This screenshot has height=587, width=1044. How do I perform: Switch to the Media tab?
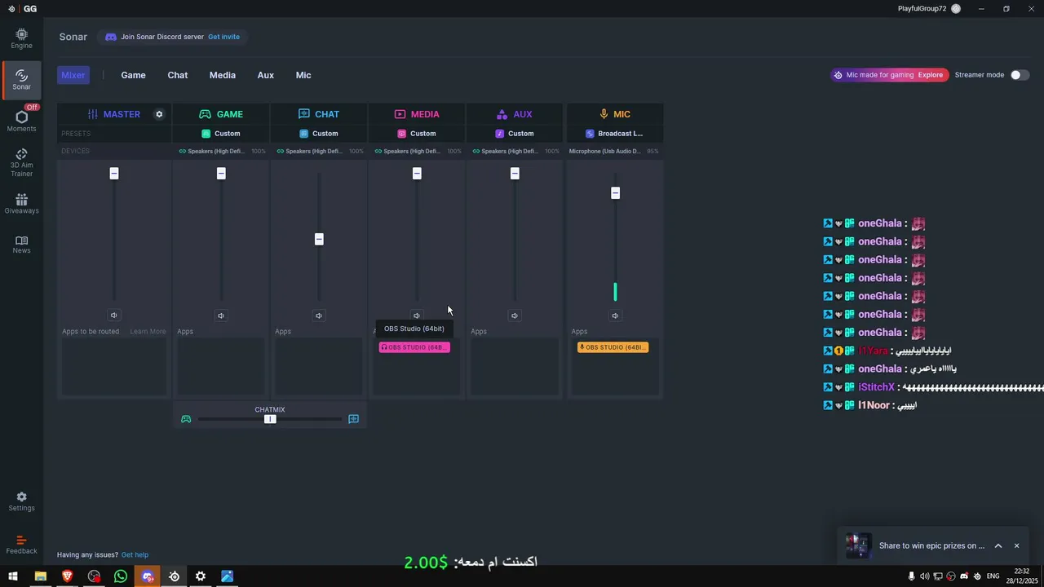pyautogui.click(x=223, y=75)
